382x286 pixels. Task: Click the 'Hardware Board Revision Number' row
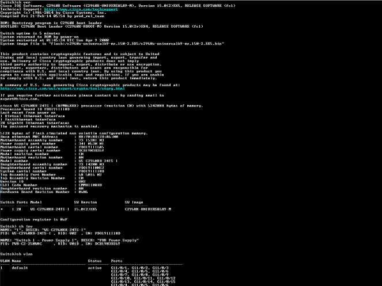click(44, 192)
